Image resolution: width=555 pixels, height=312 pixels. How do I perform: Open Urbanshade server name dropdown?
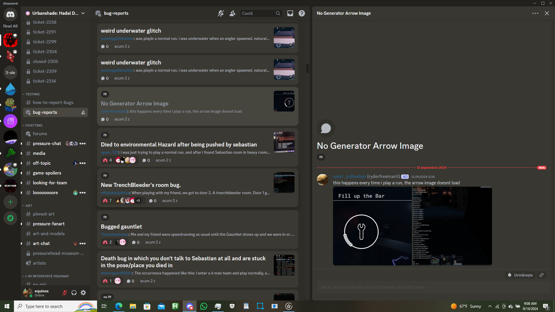pyautogui.click(x=55, y=13)
